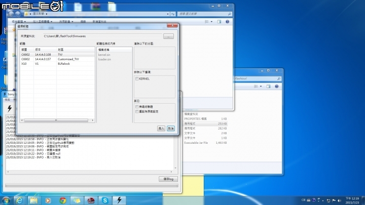Click the device column header in firmware table
Screen dimensions: 365x205
(27, 50)
